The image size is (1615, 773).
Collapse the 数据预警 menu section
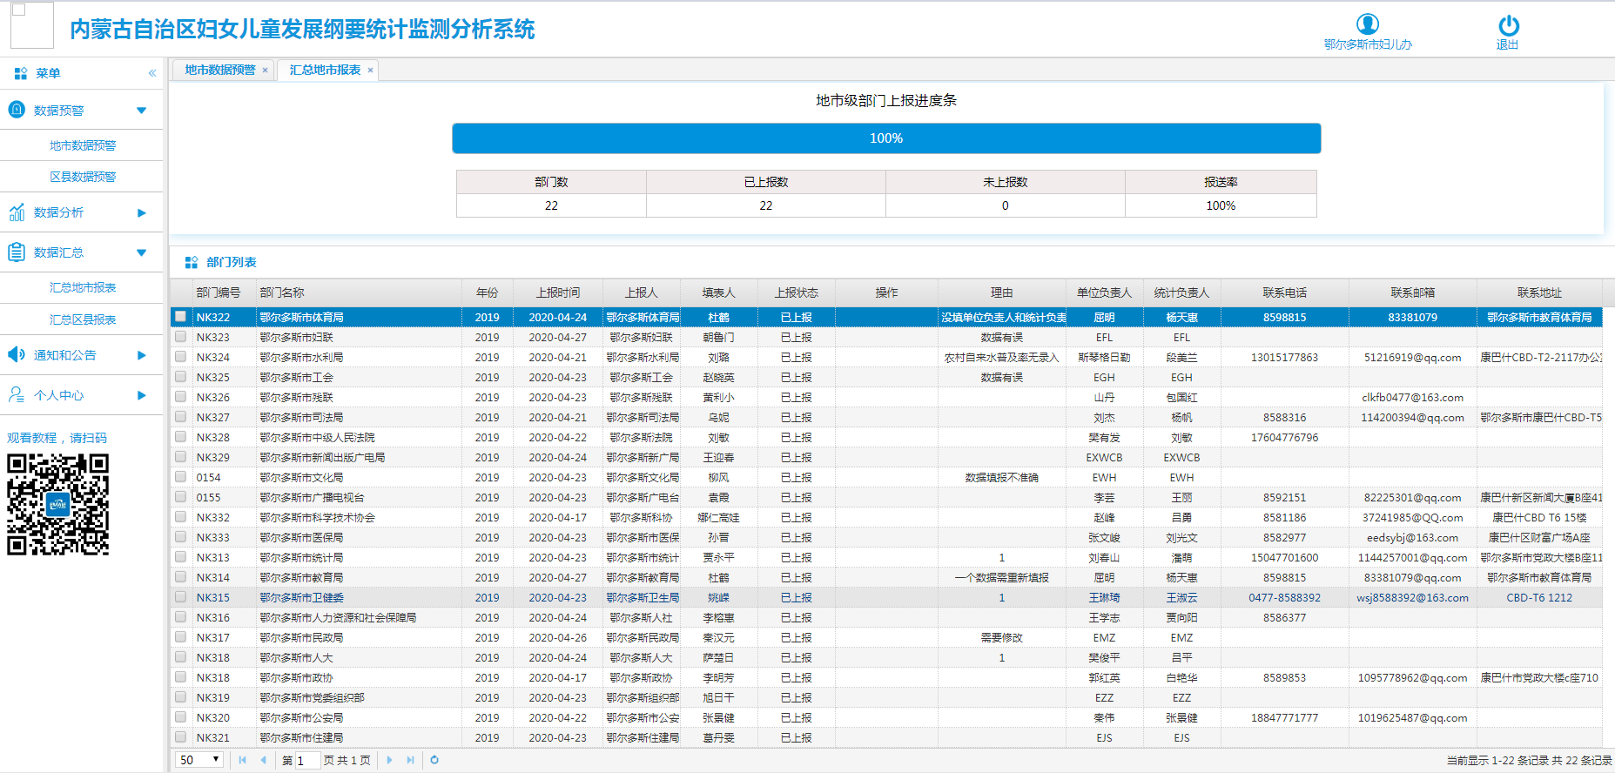point(141,111)
